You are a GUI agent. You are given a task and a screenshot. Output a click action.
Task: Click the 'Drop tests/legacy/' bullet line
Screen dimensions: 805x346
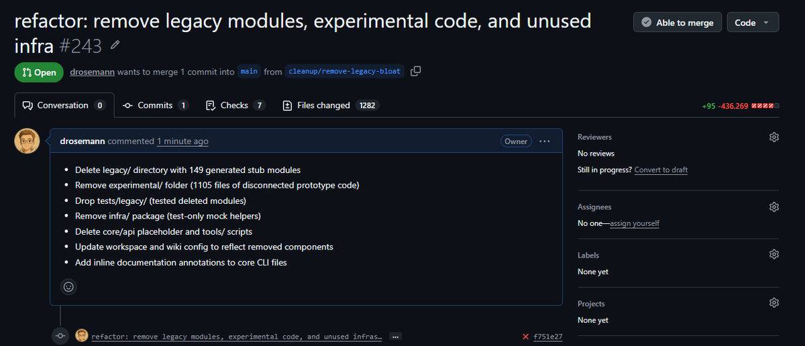point(160,200)
